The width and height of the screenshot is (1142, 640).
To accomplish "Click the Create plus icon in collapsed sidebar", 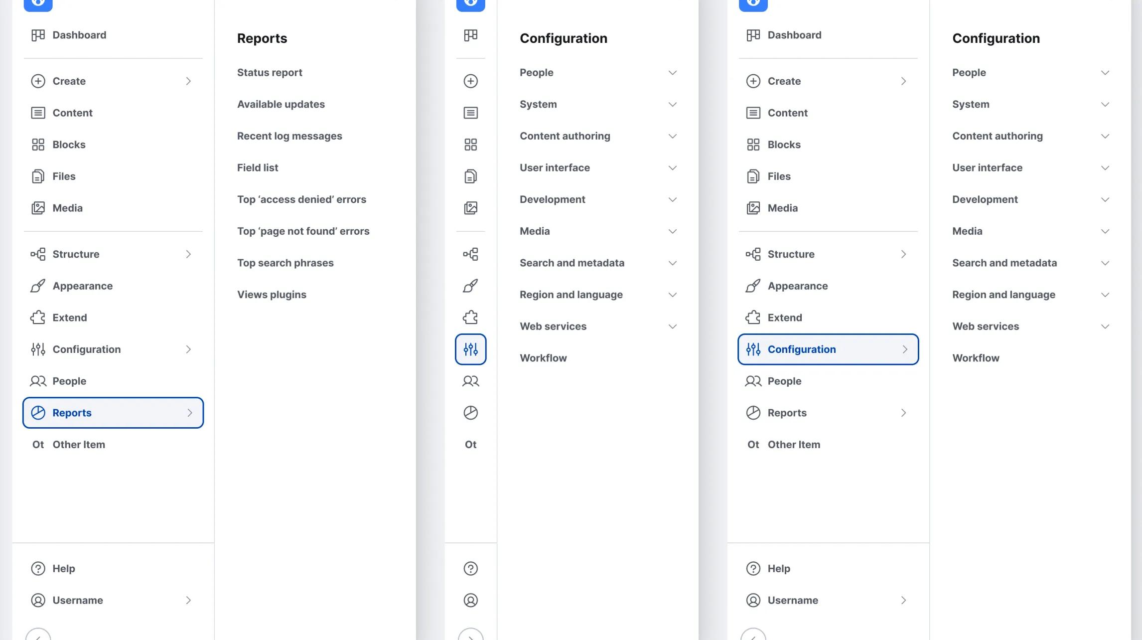I will (470, 81).
